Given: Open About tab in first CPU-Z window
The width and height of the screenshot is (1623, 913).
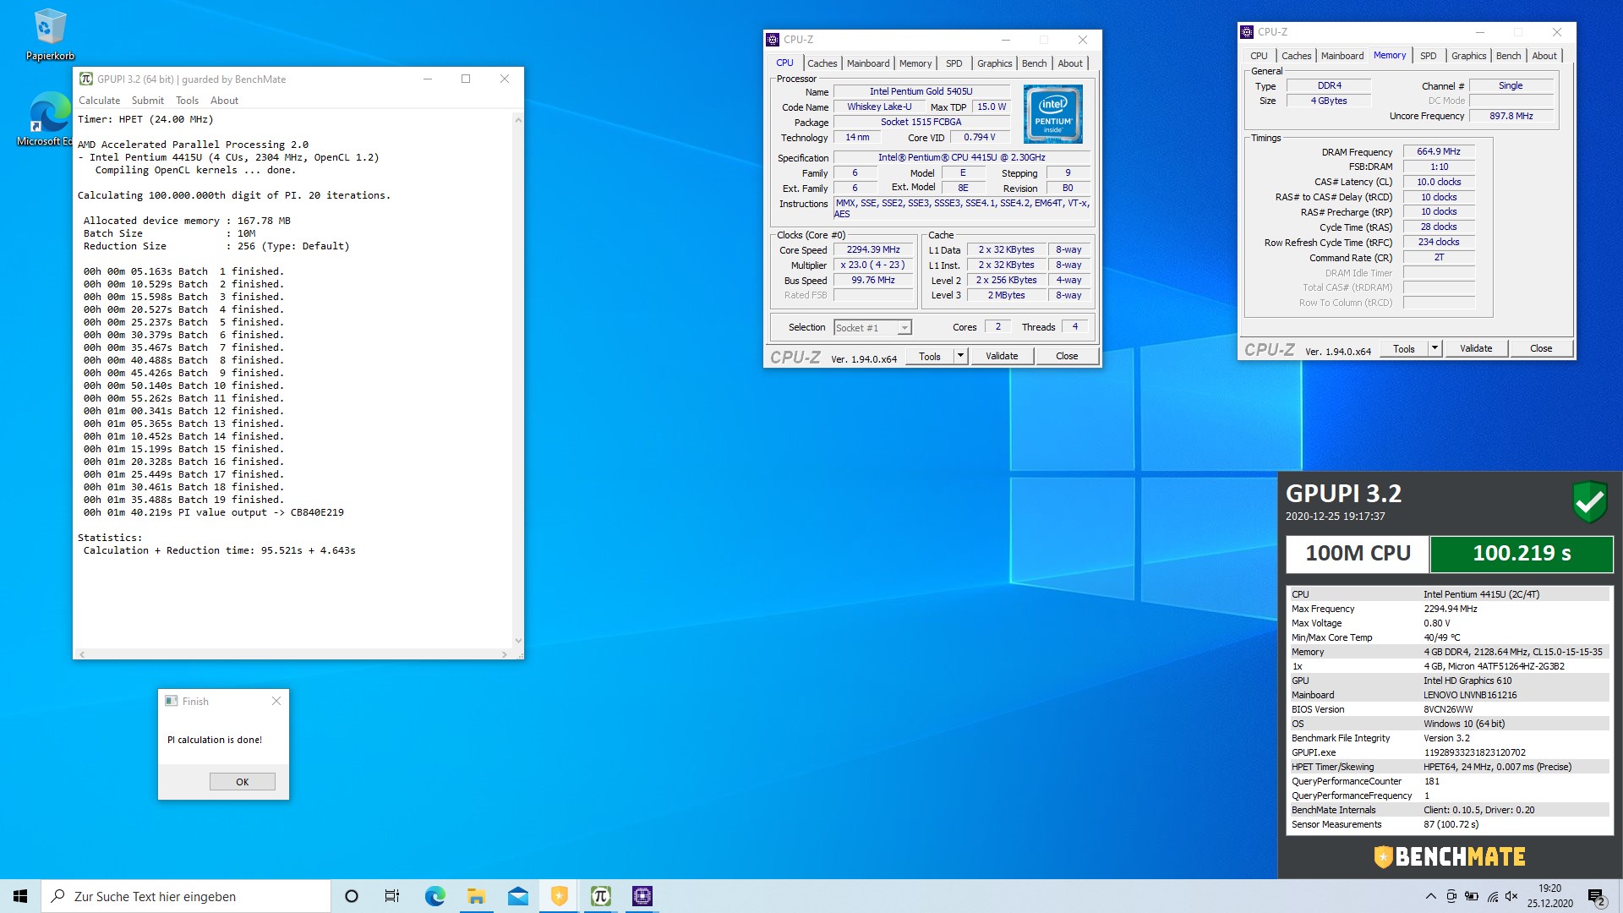Looking at the screenshot, I should tap(1070, 63).
